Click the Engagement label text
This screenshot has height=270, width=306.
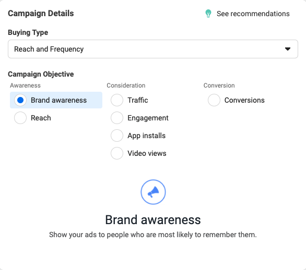(148, 118)
